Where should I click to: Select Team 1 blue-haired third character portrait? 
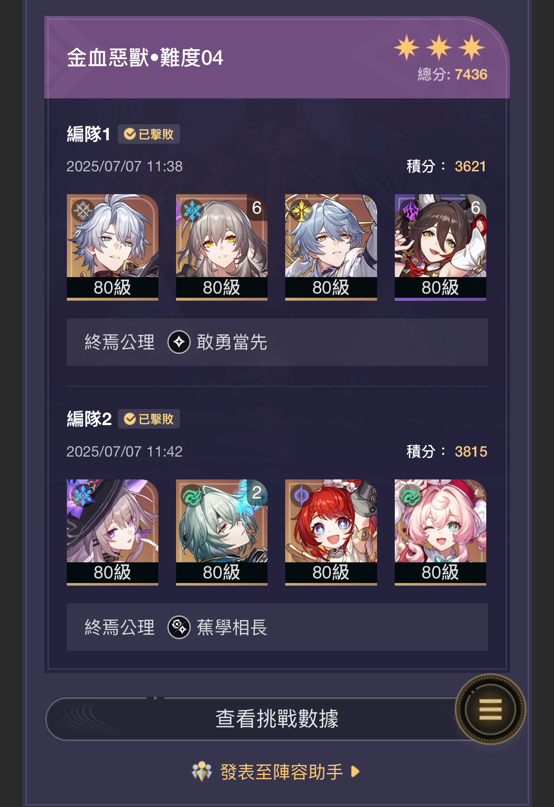click(331, 247)
